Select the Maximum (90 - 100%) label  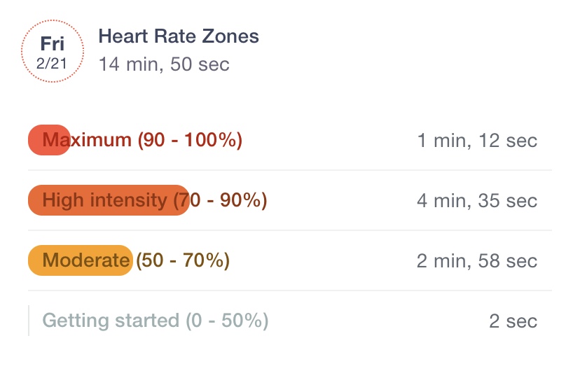pos(142,140)
